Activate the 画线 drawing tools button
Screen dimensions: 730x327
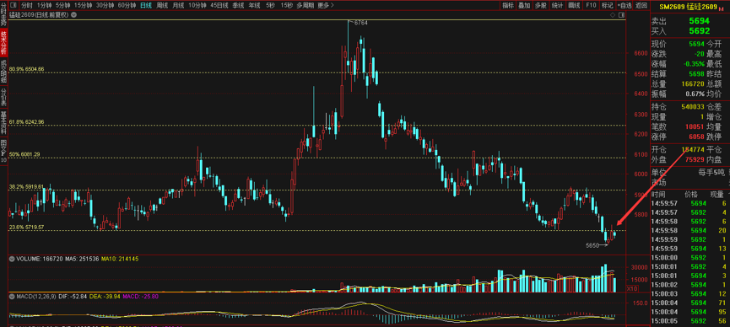coord(575,6)
